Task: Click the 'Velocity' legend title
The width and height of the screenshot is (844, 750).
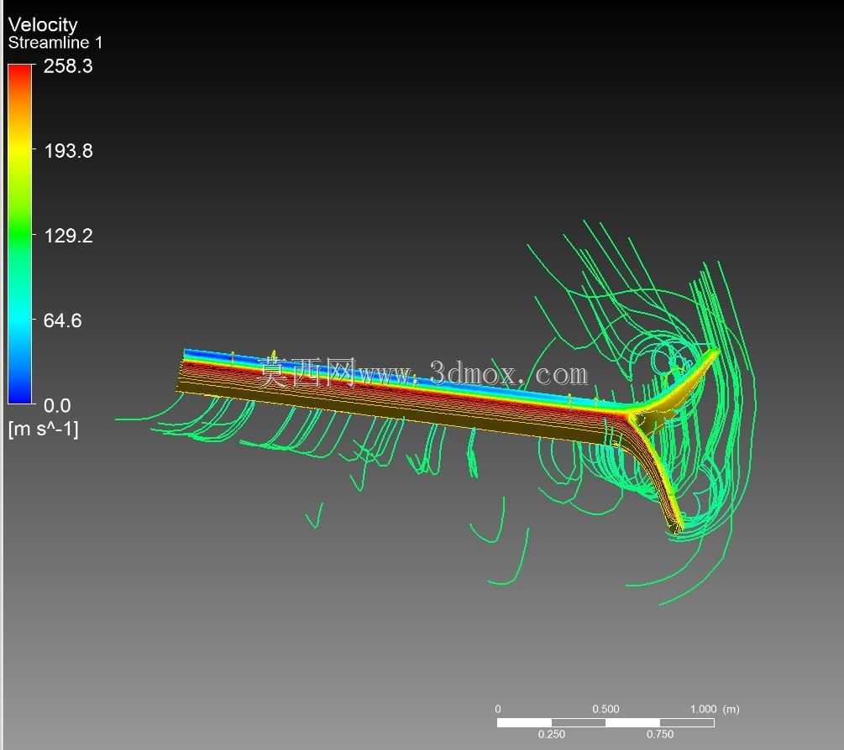Action: tap(43, 24)
